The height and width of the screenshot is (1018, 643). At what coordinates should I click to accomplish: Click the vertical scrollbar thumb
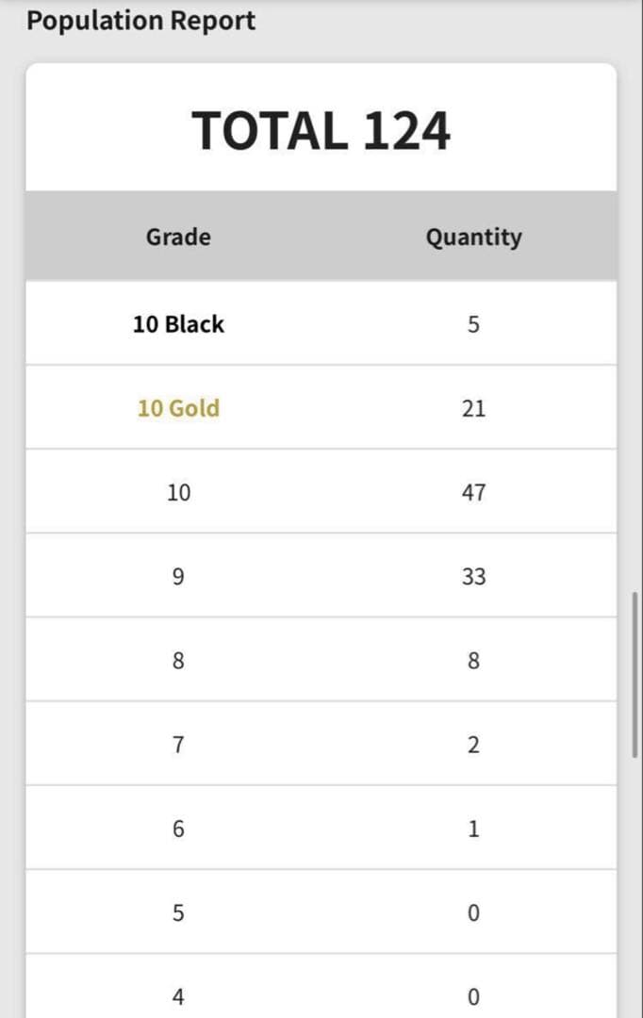pos(635,674)
